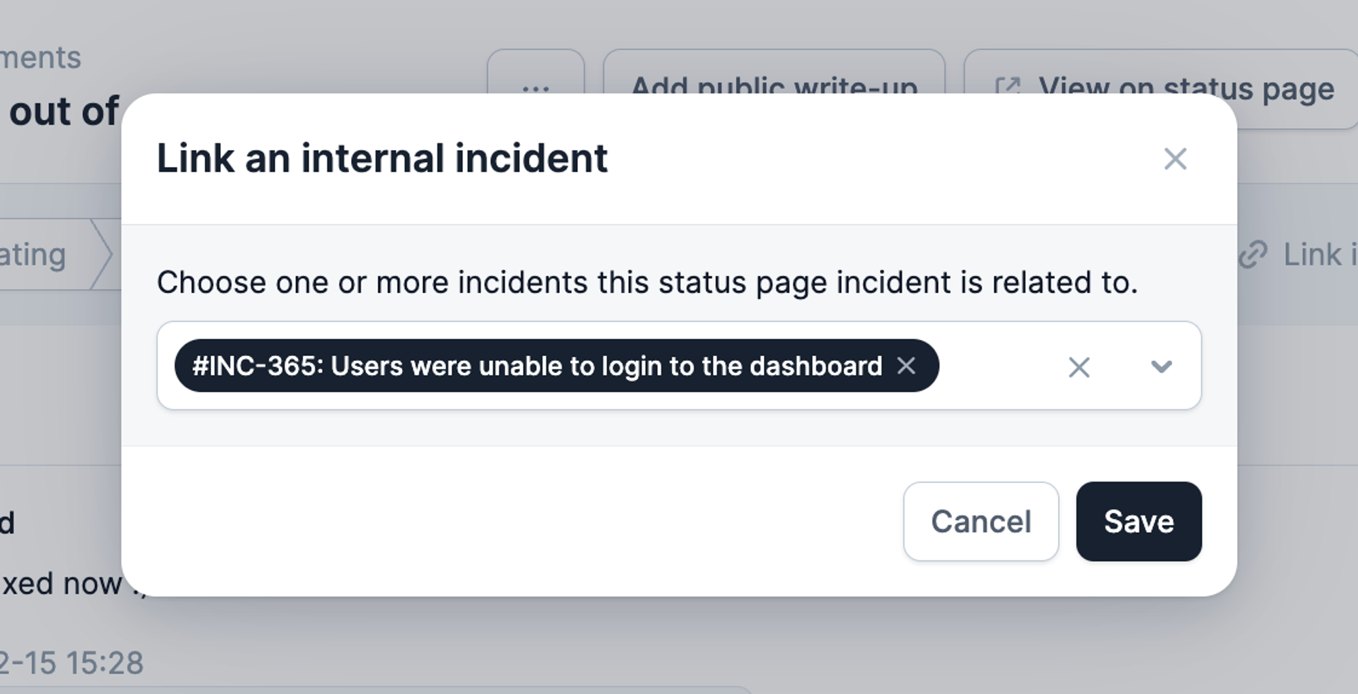Close the Link an internal incident dialog
Viewport: 1358px width, 694px height.
(x=1175, y=159)
